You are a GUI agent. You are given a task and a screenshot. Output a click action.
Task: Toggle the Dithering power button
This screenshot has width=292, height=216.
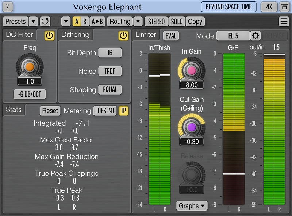pos(123,35)
